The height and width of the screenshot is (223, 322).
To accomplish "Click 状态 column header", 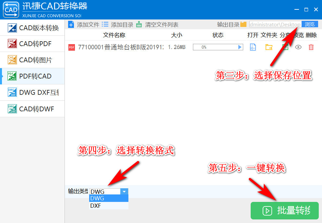I will pos(218,35).
